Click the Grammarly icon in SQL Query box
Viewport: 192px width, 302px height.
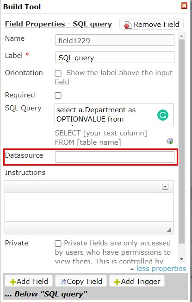(x=163, y=115)
